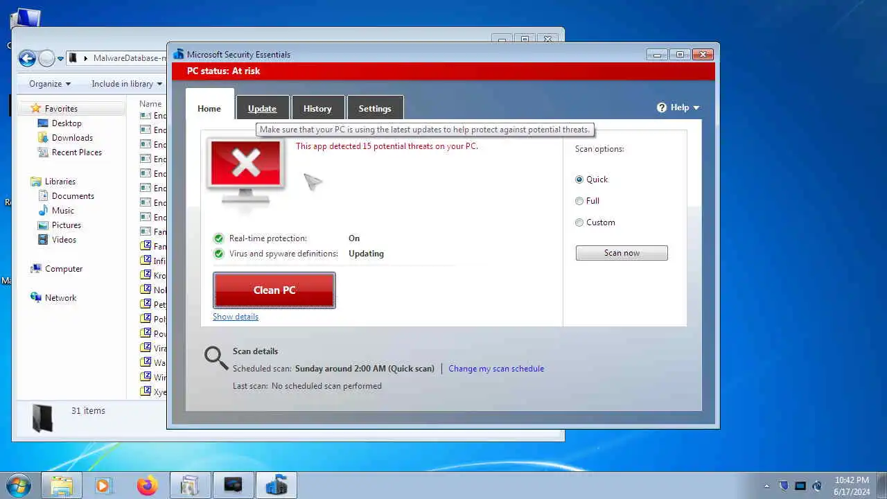
Task: Select Libraries in Explorer navigation pane
Action: [60, 182]
